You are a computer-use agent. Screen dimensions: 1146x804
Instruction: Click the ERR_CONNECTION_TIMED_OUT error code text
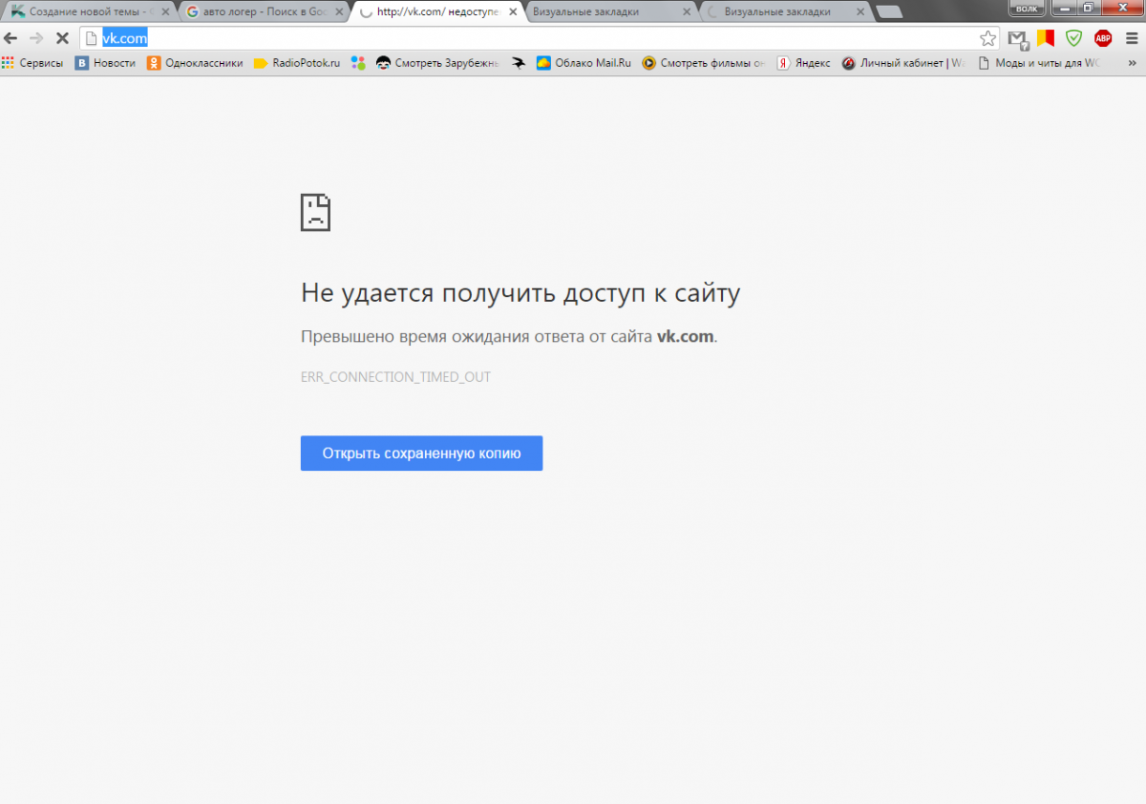click(x=395, y=377)
